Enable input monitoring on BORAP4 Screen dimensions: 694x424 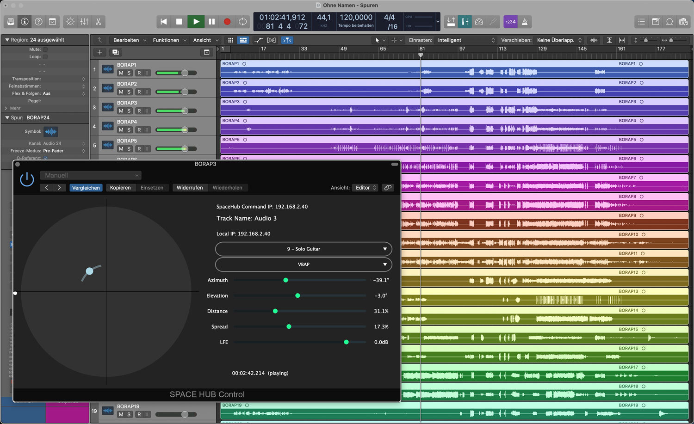tap(147, 130)
